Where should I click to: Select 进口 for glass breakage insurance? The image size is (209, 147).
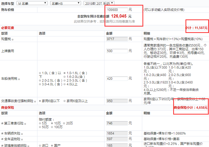pyautogui.click(x=40, y=146)
